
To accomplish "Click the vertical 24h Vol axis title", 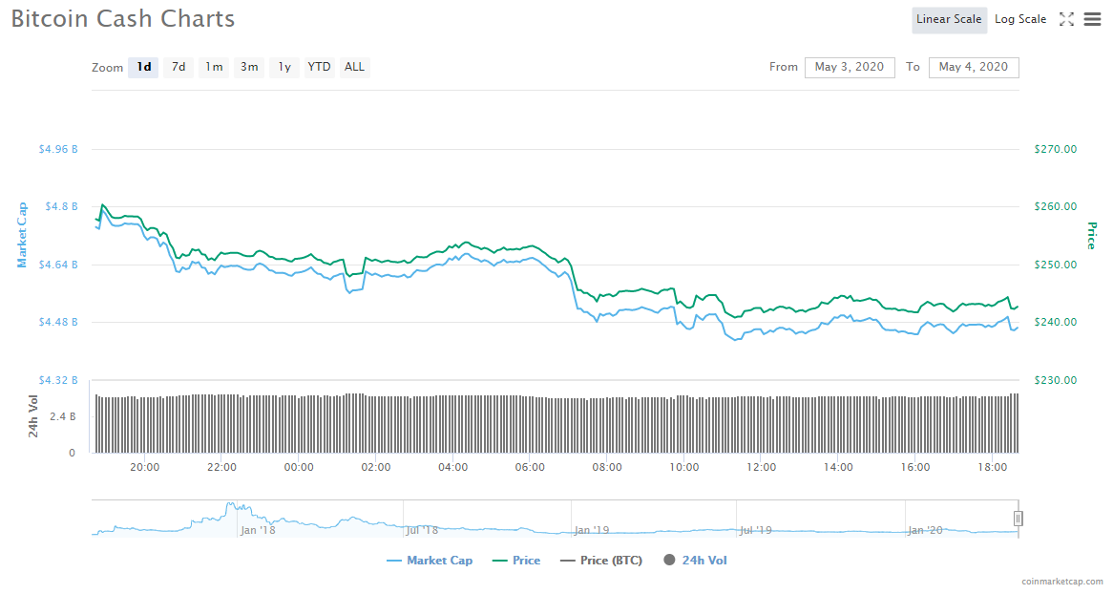I will pyautogui.click(x=33, y=416).
